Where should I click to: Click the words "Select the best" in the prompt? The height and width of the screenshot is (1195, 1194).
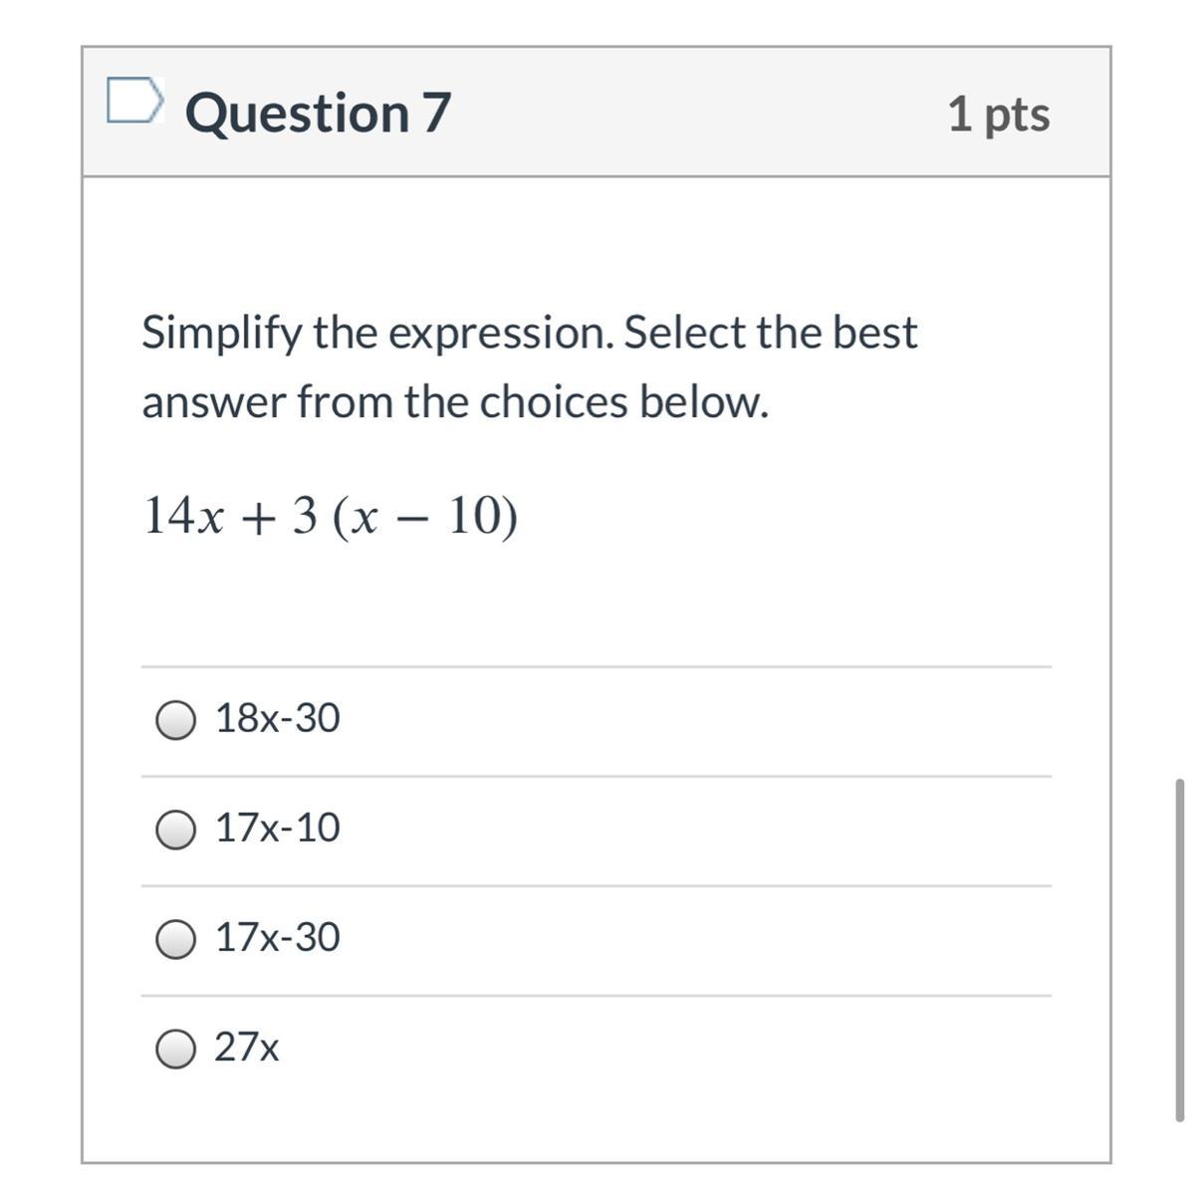click(771, 333)
